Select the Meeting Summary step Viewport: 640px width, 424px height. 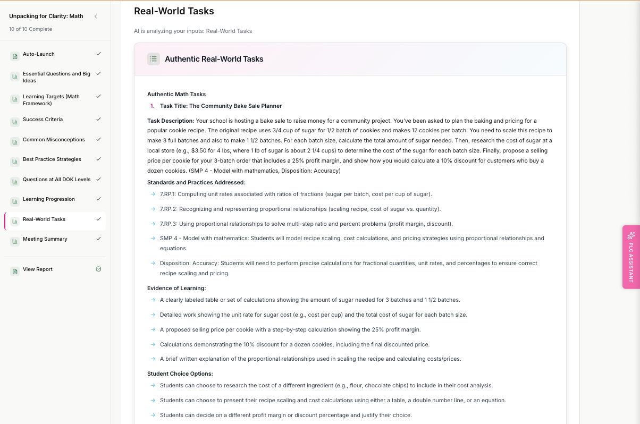tap(45, 239)
